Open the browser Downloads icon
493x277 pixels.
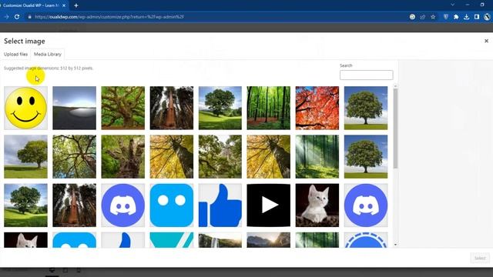click(466, 17)
